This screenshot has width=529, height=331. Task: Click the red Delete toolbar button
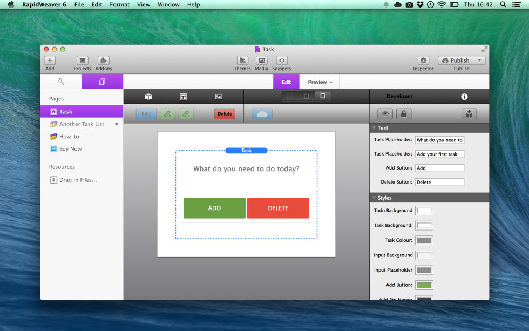(225, 114)
